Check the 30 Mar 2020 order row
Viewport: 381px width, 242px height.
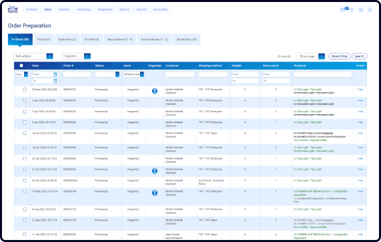[x=25, y=90]
